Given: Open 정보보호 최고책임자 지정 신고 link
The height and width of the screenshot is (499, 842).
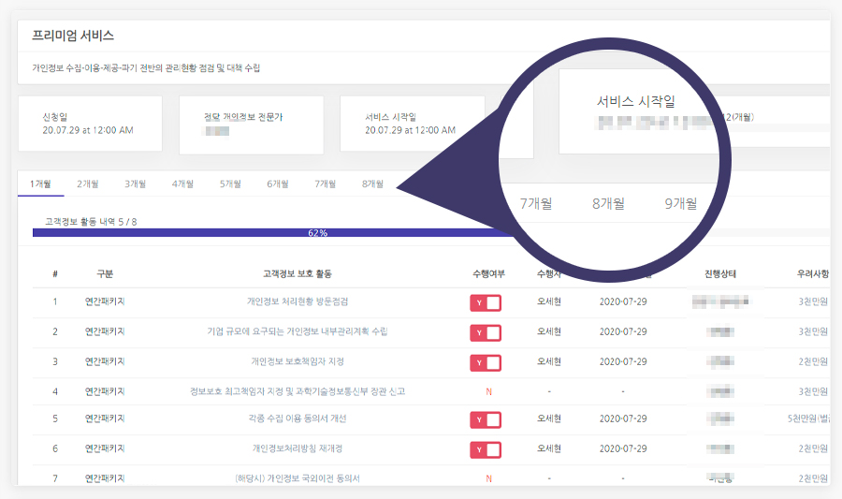Looking at the screenshot, I should [x=298, y=391].
